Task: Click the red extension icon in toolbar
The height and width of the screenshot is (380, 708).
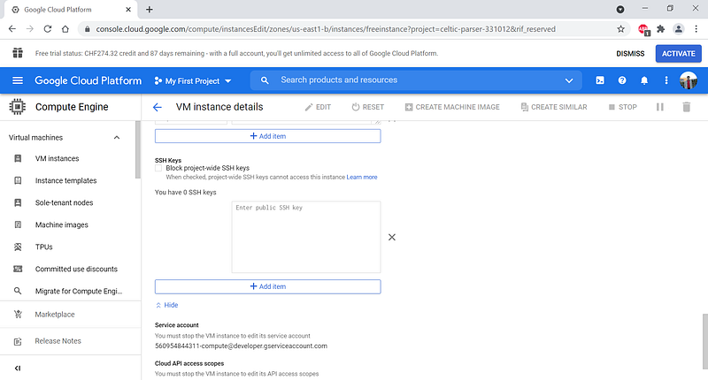Action: pyautogui.click(x=643, y=29)
